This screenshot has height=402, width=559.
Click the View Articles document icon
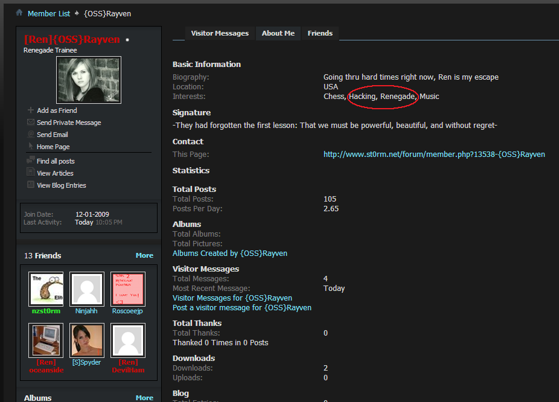point(31,173)
